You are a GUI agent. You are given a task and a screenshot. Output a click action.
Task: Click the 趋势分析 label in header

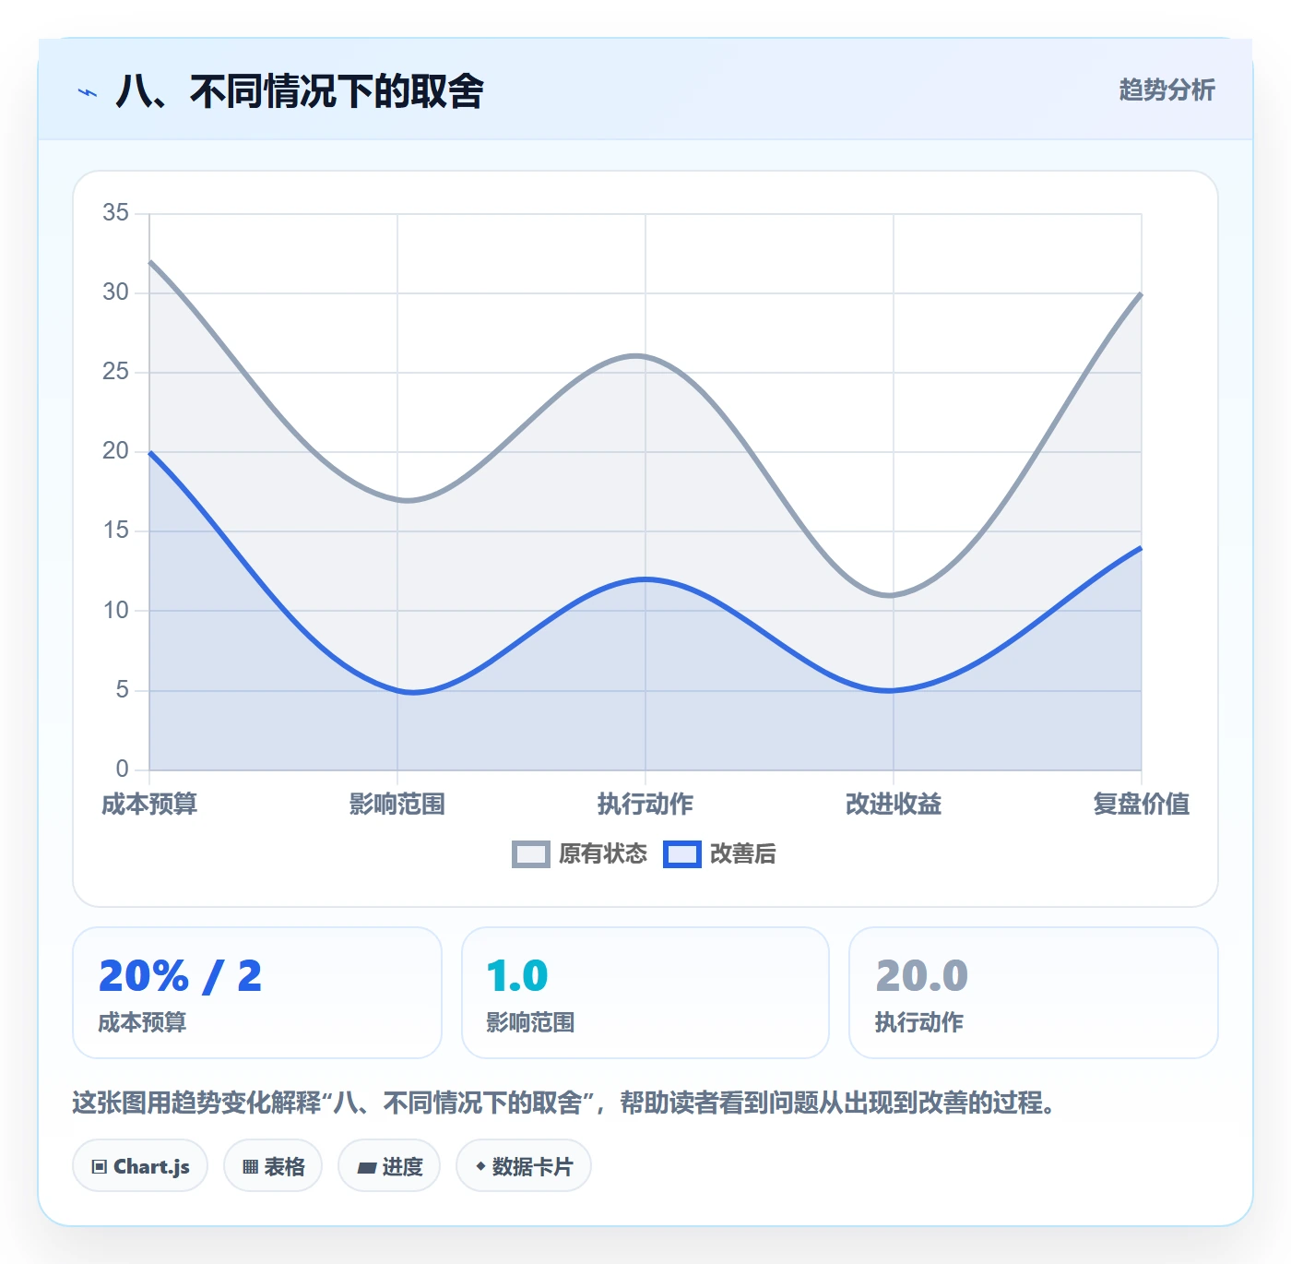(x=1167, y=90)
